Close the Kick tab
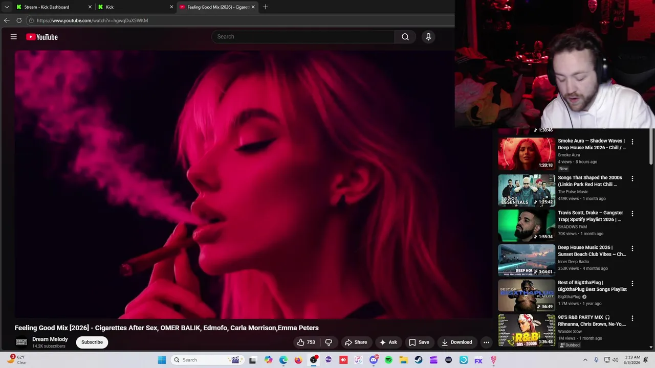This screenshot has height=368, width=655. (171, 7)
